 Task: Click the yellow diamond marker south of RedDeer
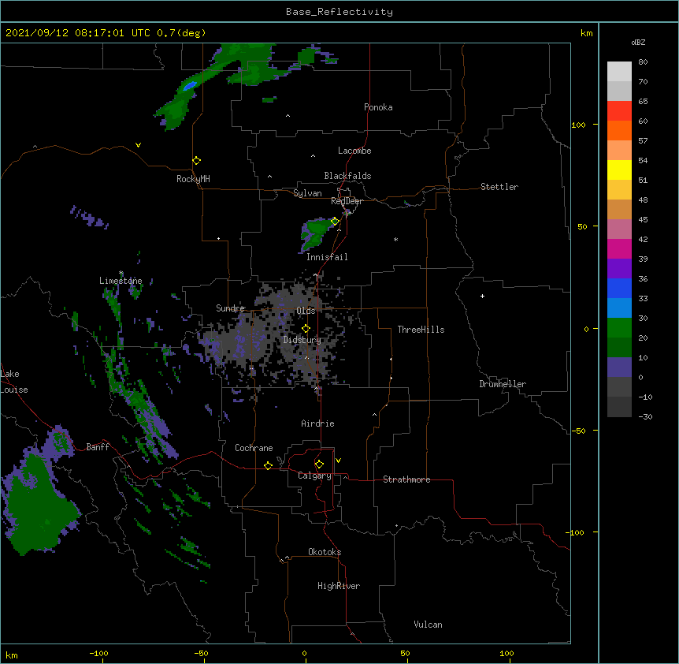tap(335, 222)
